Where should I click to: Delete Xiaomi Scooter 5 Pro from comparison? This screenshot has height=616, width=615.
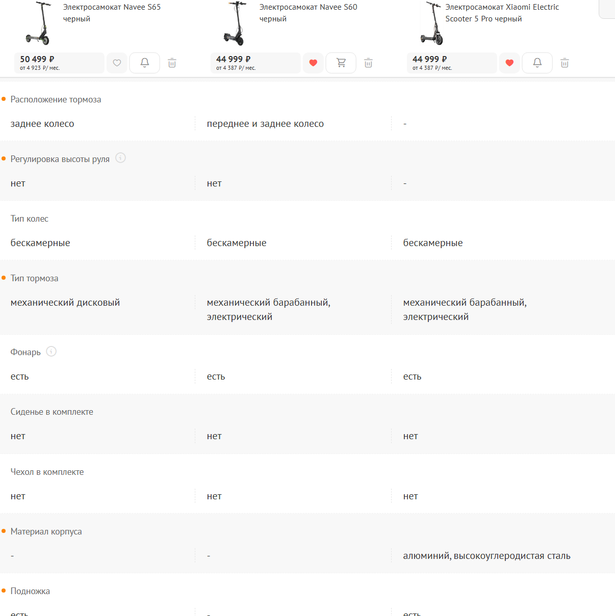click(565, 63)
